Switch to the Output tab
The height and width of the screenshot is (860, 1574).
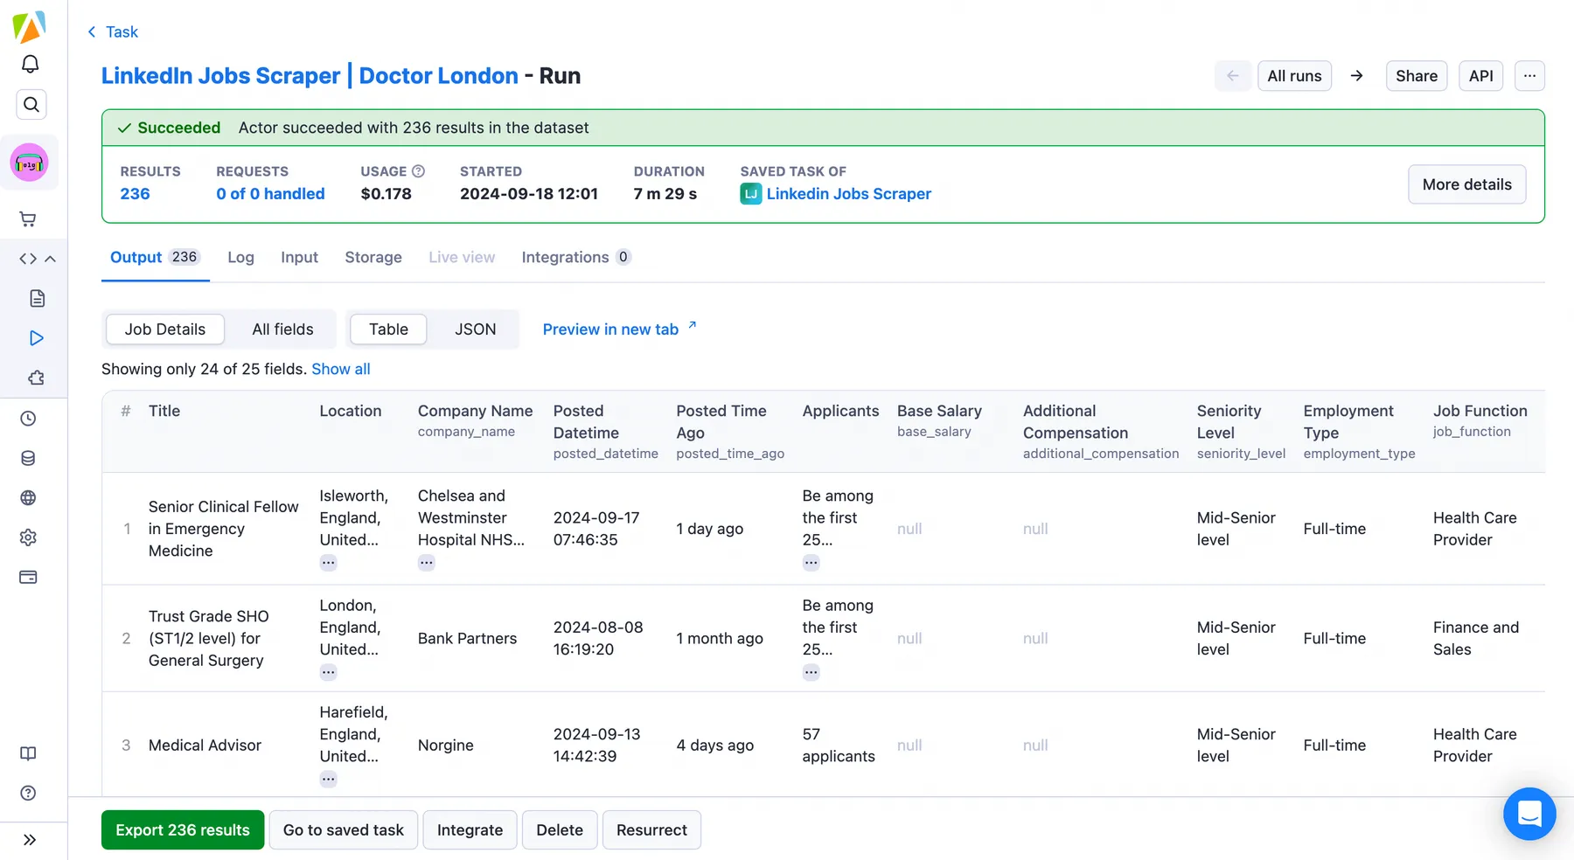point(155,257)
